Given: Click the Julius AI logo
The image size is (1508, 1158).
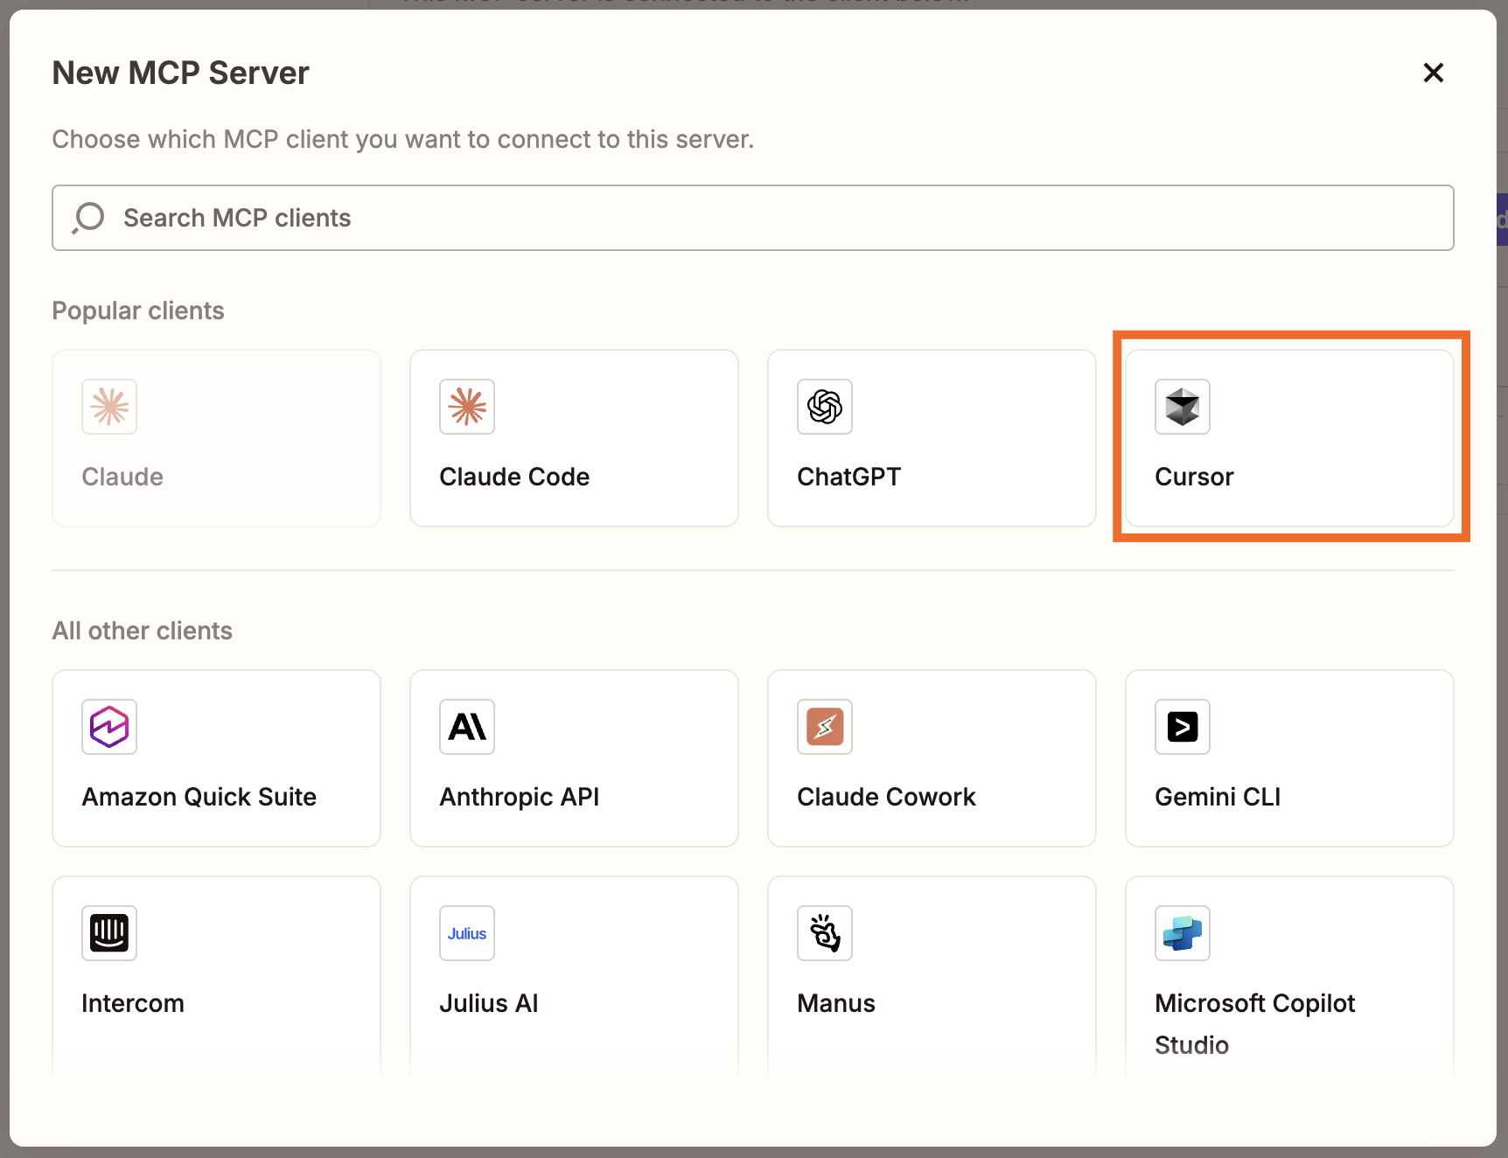Looking at the screenshot, I should (x=467, y=933).
